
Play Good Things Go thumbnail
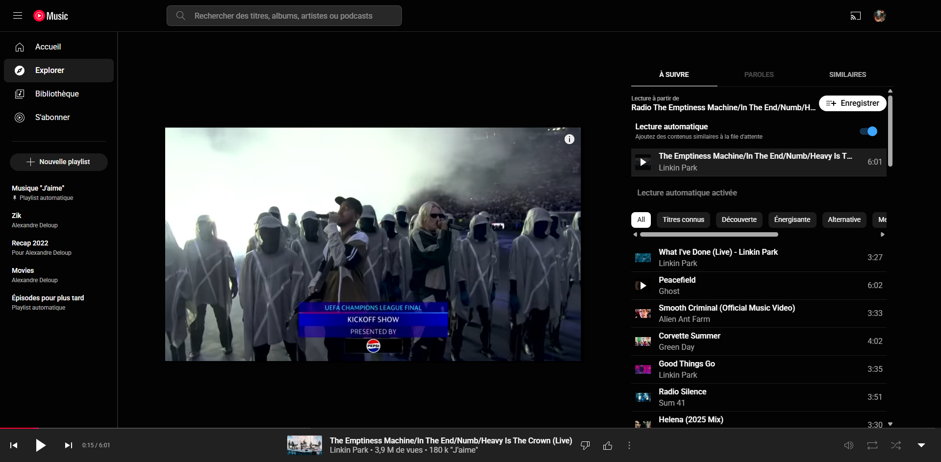(643, 369)
